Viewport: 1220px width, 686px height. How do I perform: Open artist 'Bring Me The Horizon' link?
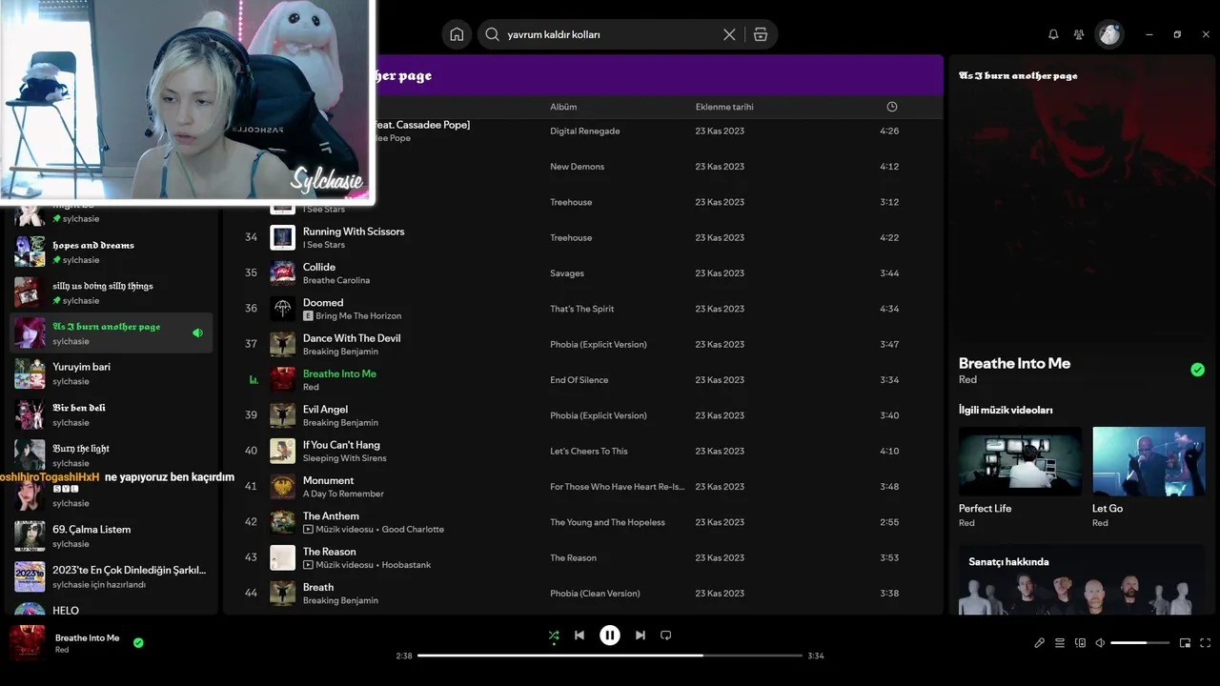pos(358,316)
